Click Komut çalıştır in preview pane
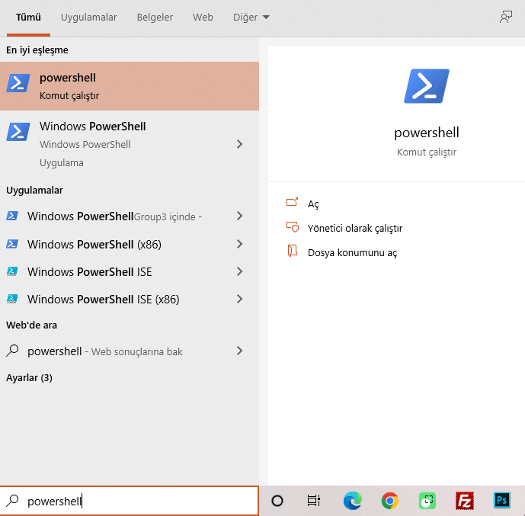 coord(427,152)
